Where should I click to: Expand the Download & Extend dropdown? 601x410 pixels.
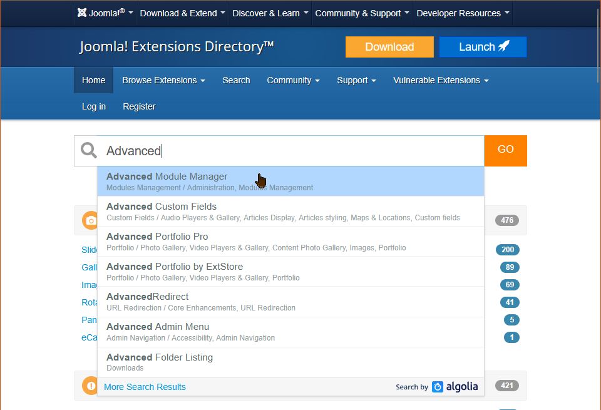click(182, 13)
